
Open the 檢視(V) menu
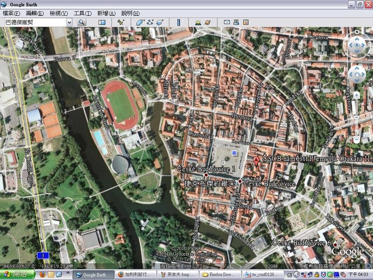tap(58, 13)
